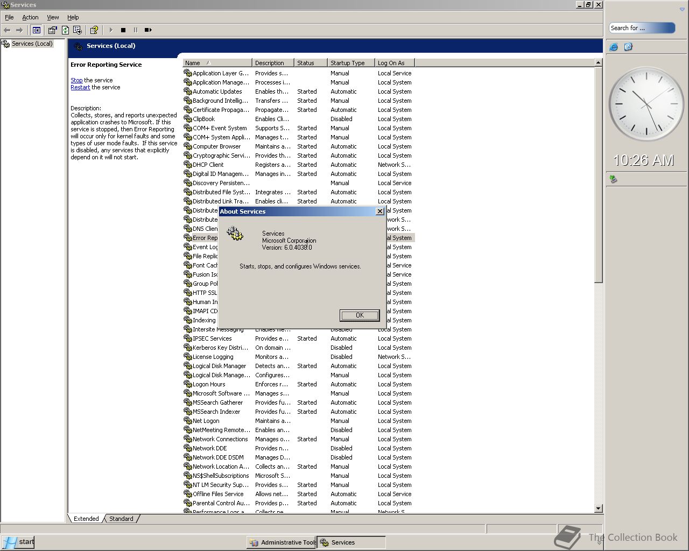Viewport: 689px width, 551px height.
Task: Select the Cryptographic Services row
Action: coord(299,156)
